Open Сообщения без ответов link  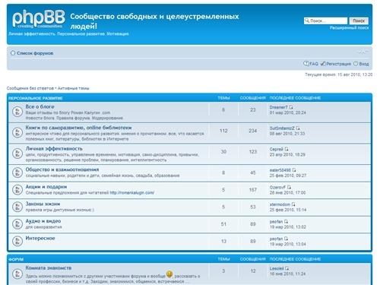click(x=30, y=88)
